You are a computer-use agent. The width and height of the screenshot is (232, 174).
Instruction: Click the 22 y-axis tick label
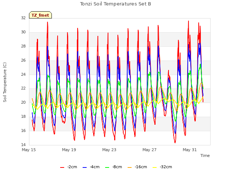(23, 88)
